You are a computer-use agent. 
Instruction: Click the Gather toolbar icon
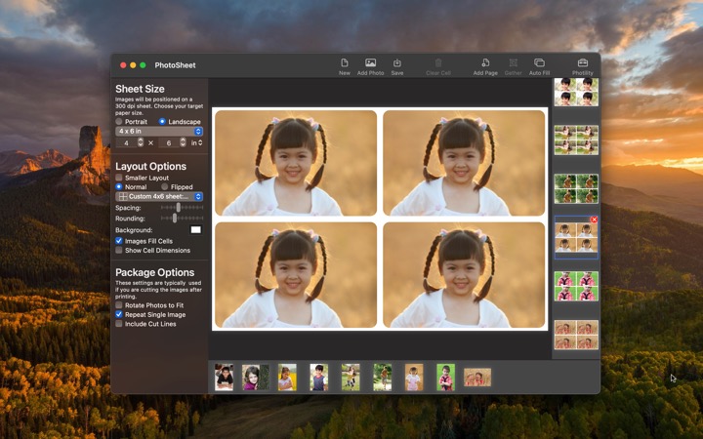(x=514, y=62)
